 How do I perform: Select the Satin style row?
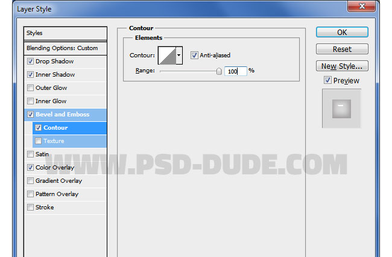[65, 154]
